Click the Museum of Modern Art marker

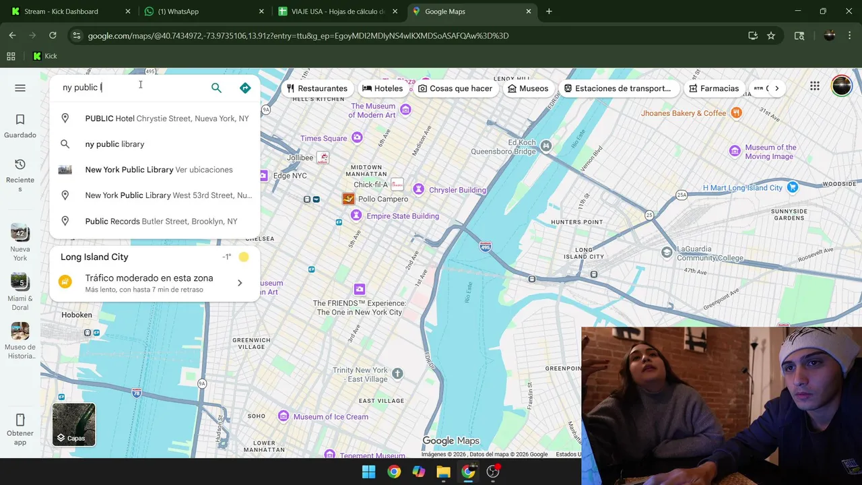(405, 109)
